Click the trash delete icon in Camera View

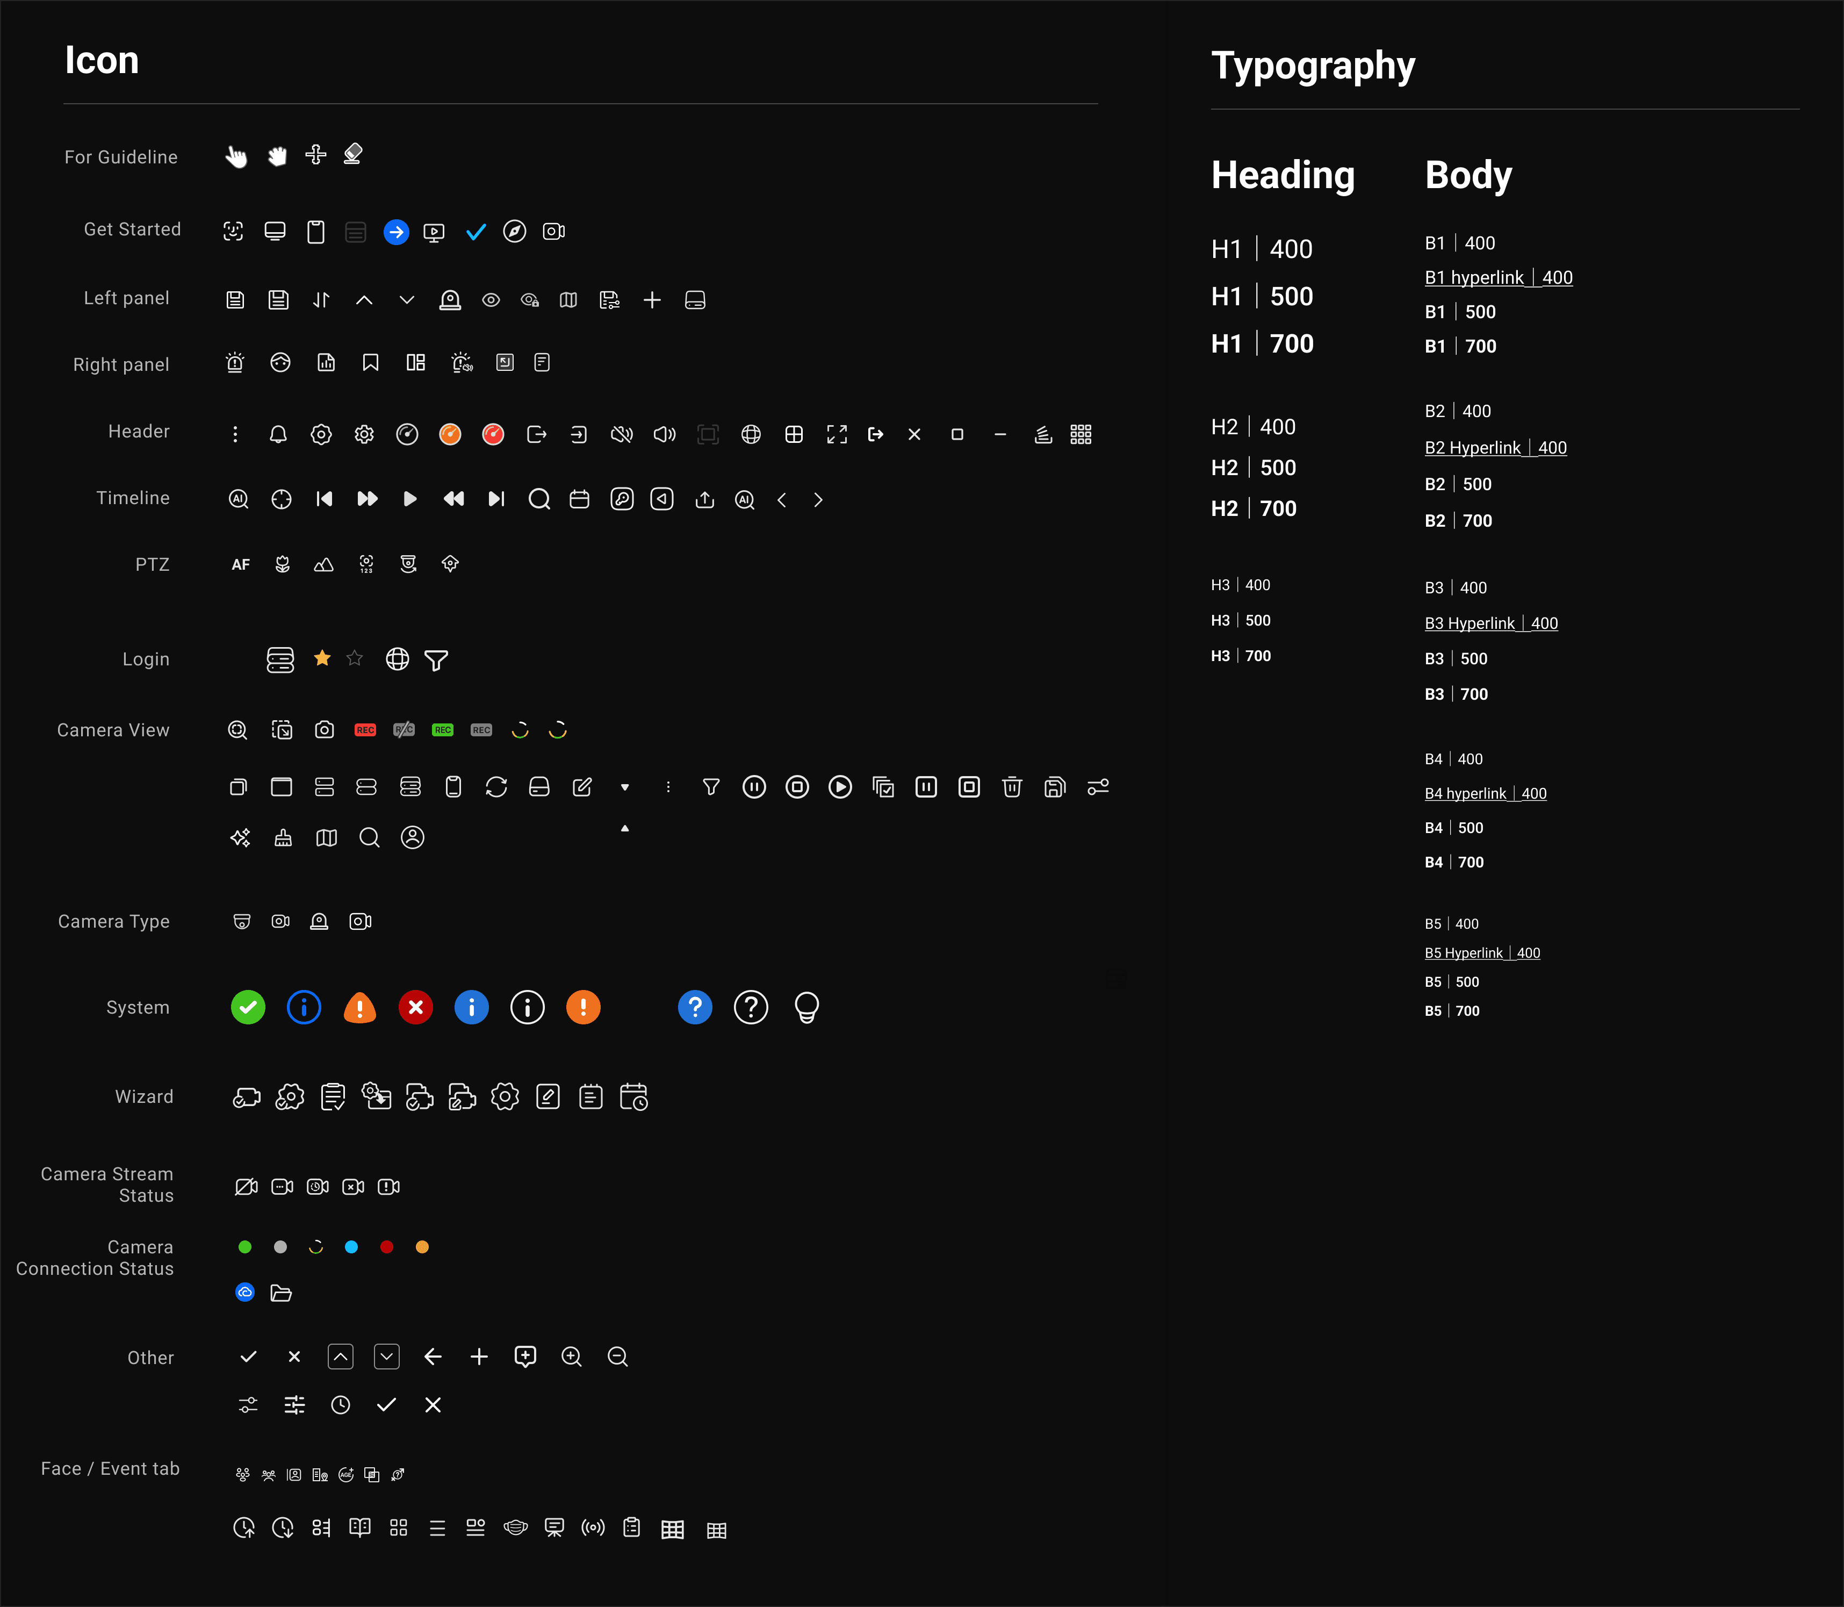[x=1012, y=787]
